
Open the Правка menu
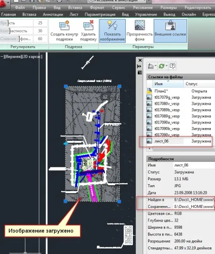39,8
